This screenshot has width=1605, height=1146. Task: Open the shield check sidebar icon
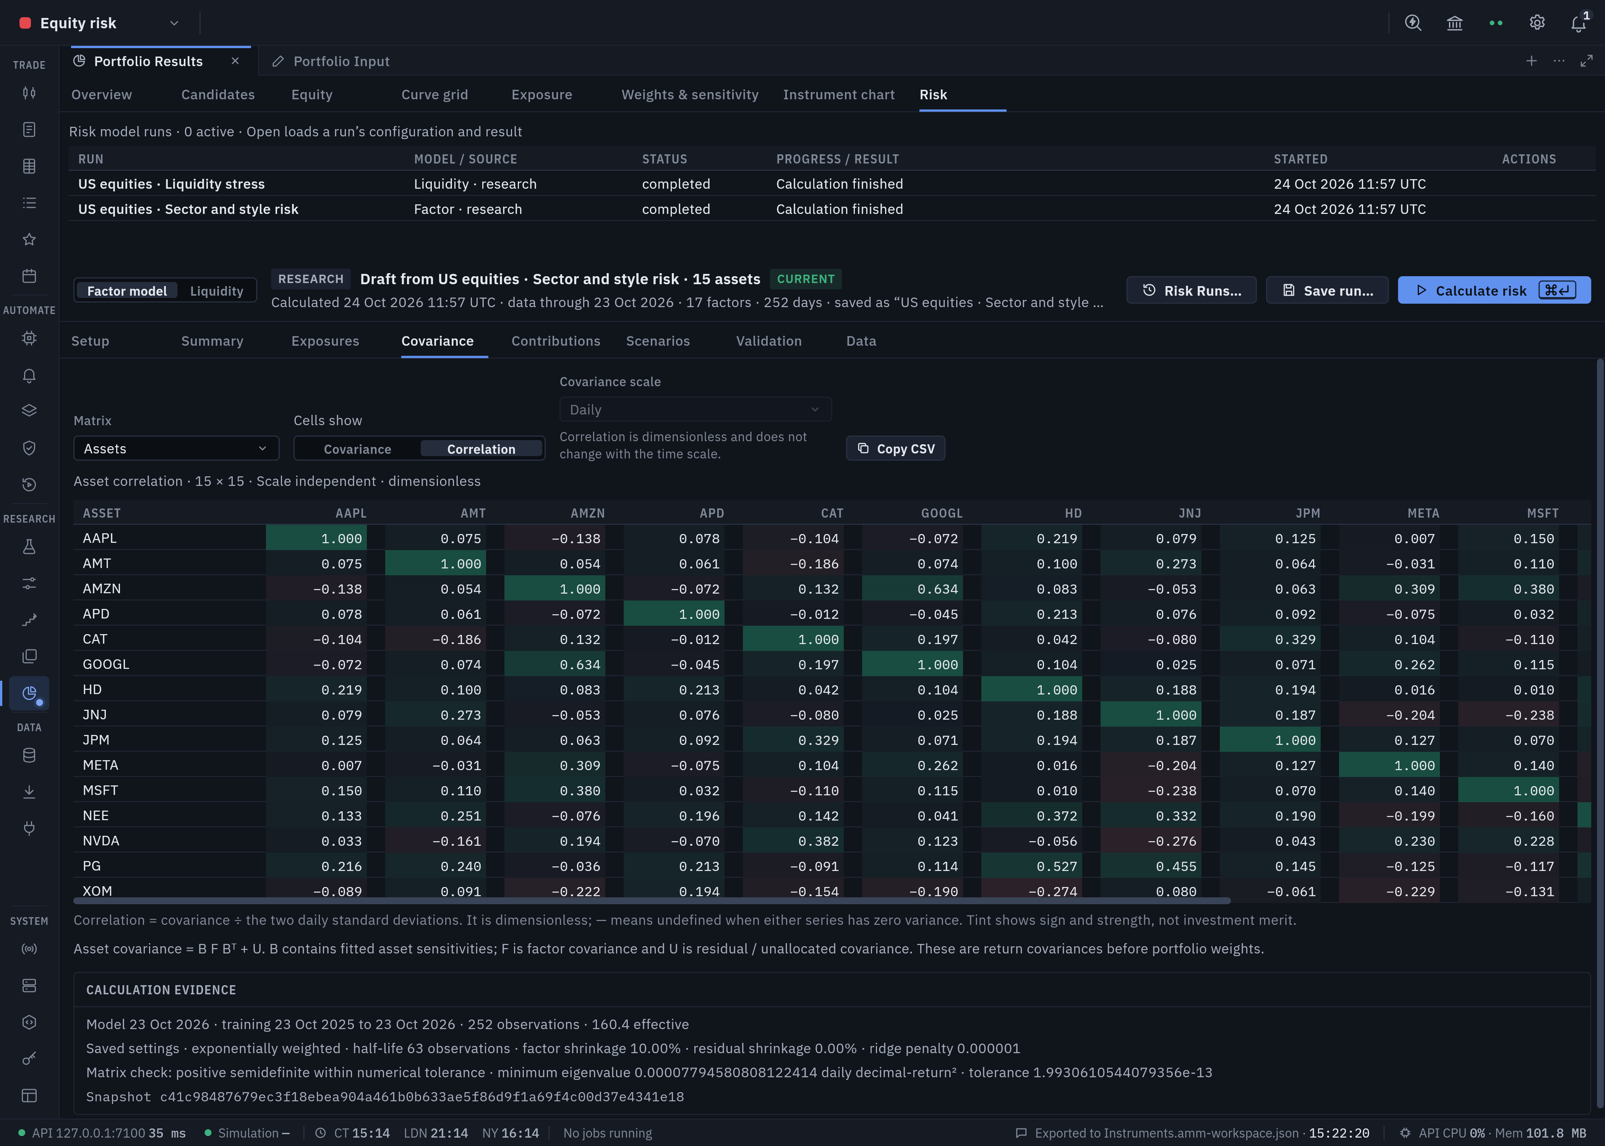tap(29, 448)
